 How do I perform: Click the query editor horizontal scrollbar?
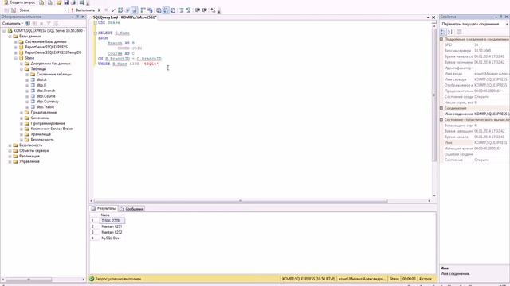[241, 201]
